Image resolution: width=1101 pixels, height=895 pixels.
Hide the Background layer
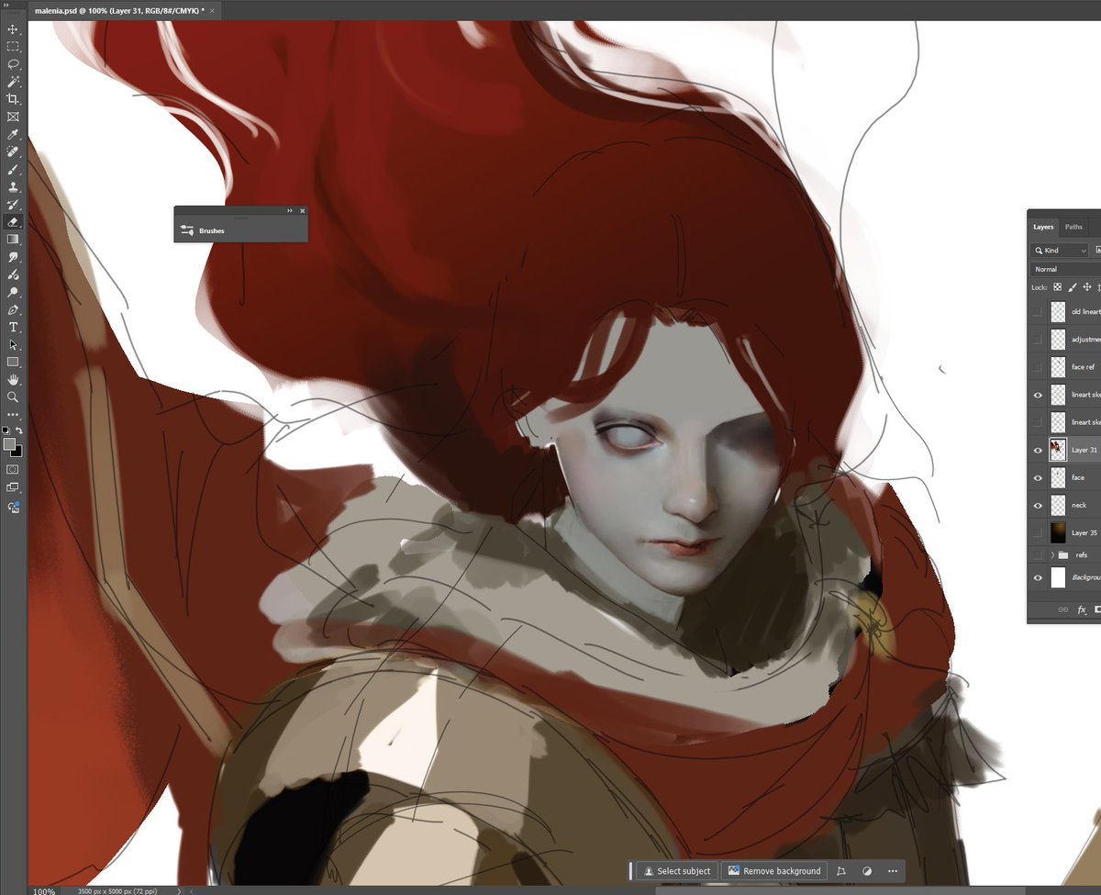1038,577
